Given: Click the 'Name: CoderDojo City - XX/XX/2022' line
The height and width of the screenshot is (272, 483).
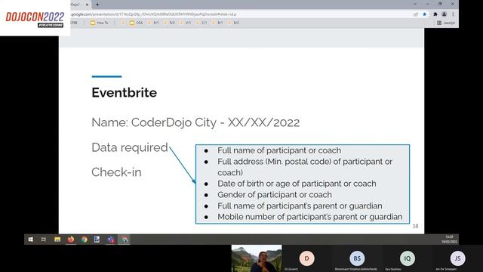Looking at the screenshot, I should 195,122.
